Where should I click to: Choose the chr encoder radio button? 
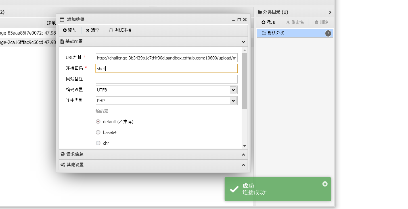point(98,143)
